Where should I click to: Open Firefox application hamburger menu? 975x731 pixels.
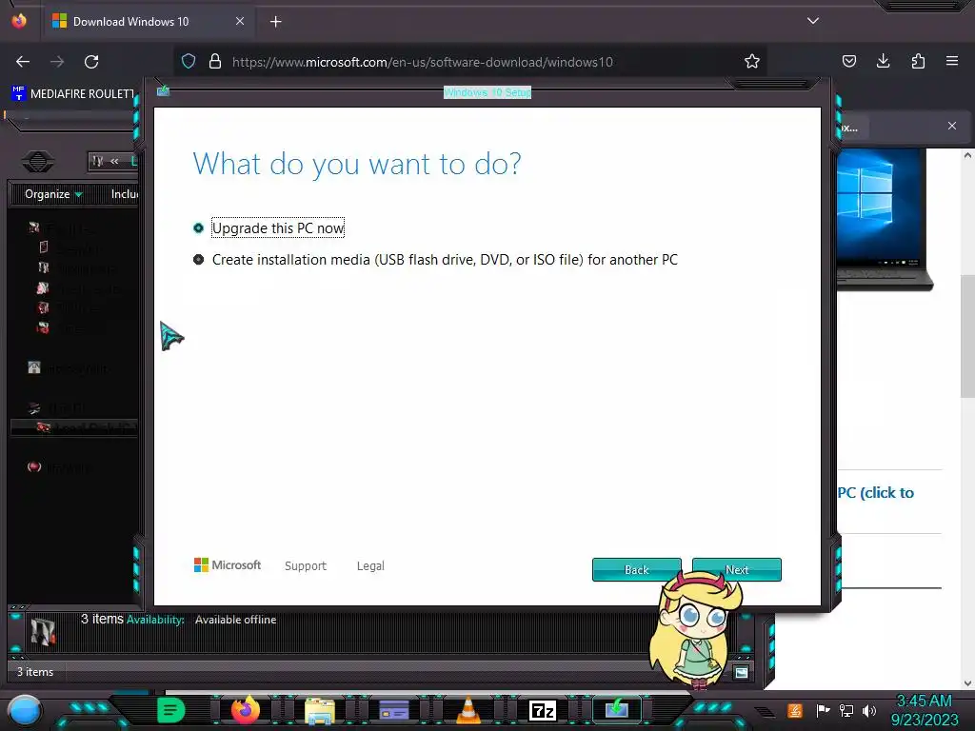click(952, 62)
